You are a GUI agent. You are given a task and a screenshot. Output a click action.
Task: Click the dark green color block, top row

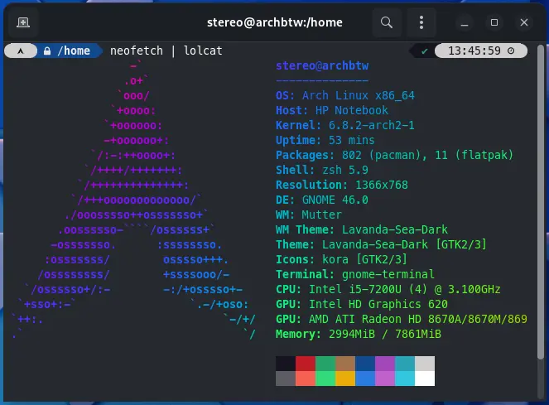pos(325,364)
